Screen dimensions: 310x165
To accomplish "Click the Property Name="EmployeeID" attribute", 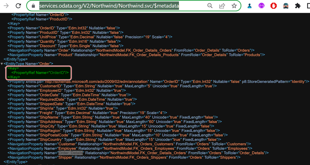I will [44, 90].
